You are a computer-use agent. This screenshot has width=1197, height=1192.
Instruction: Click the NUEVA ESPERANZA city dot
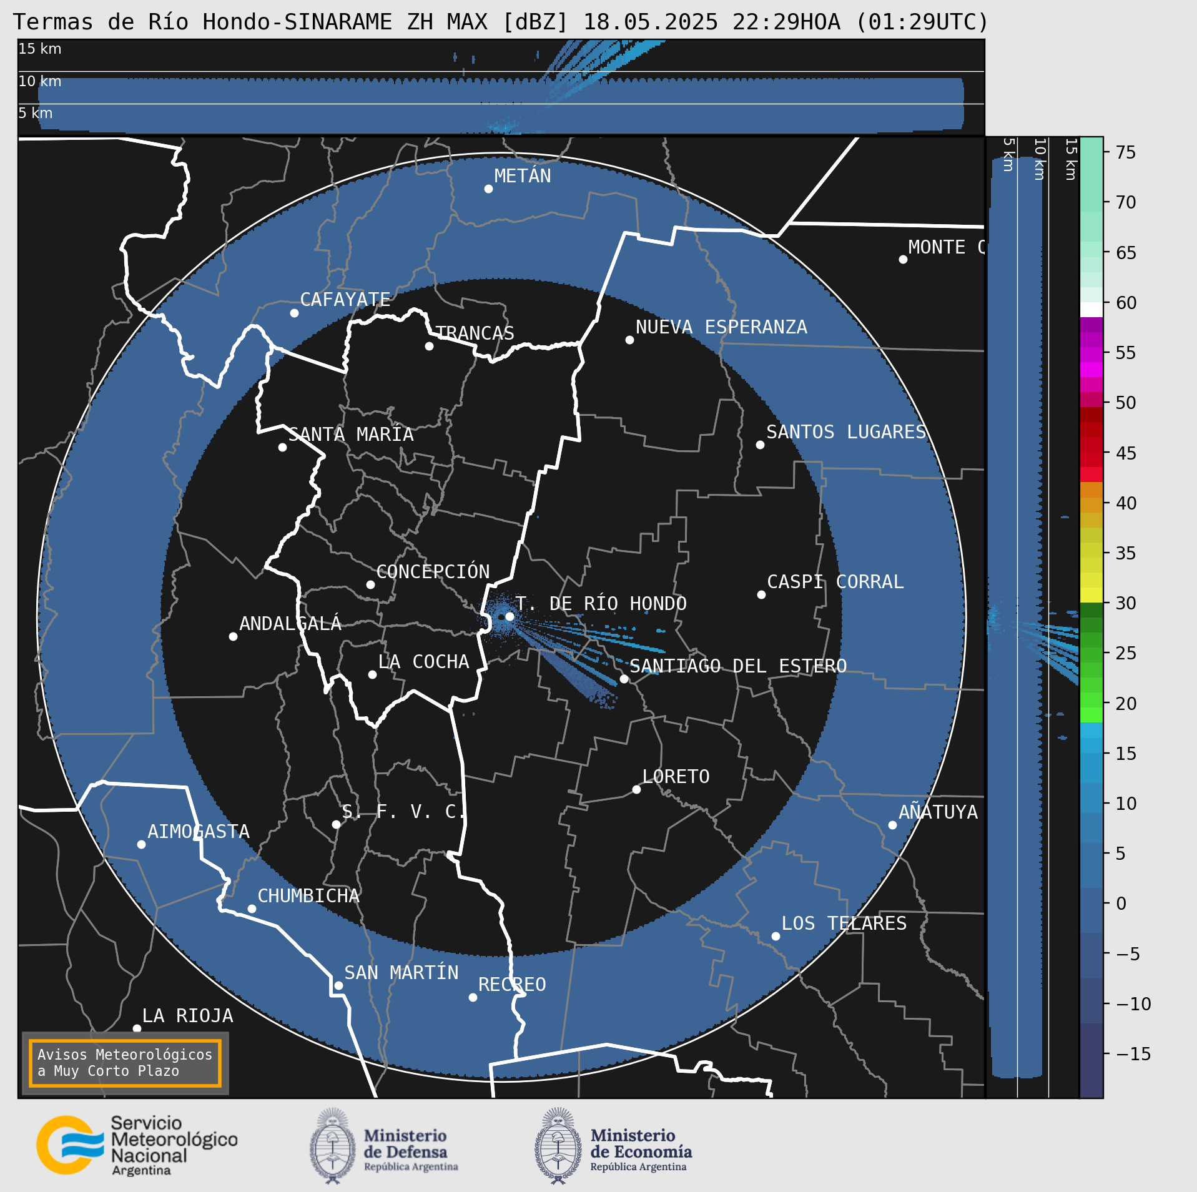pos(629,340)
